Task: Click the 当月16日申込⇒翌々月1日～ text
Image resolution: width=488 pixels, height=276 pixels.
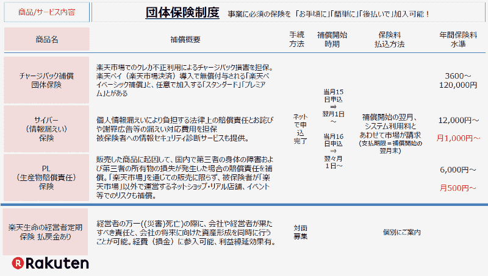Action: [x=333, y=151]
